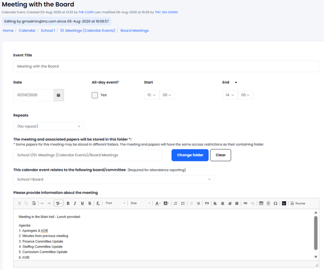Insert a horizontal line

coord(268,203)
